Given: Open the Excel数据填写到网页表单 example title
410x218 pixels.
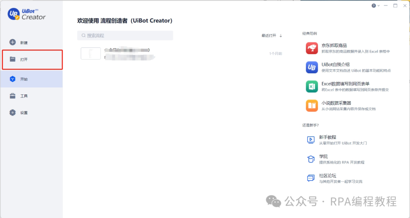Looking at the screenshot, I should (x=345, y=84).
